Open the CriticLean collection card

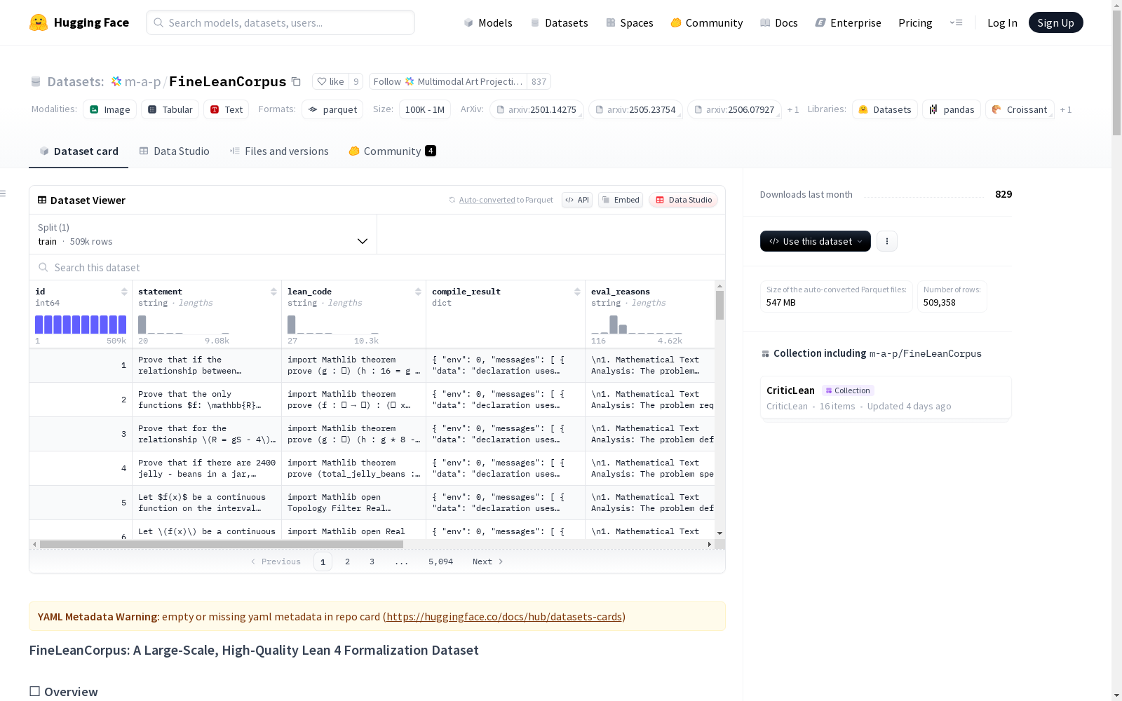[886, 397]
